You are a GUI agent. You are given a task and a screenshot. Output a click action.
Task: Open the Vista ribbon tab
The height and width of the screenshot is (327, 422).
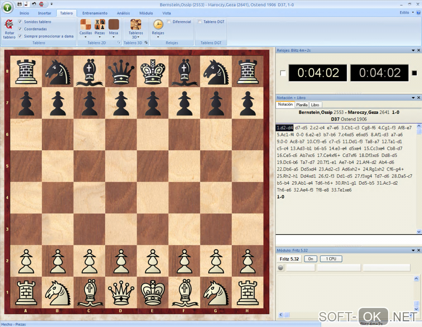(167, 13)
